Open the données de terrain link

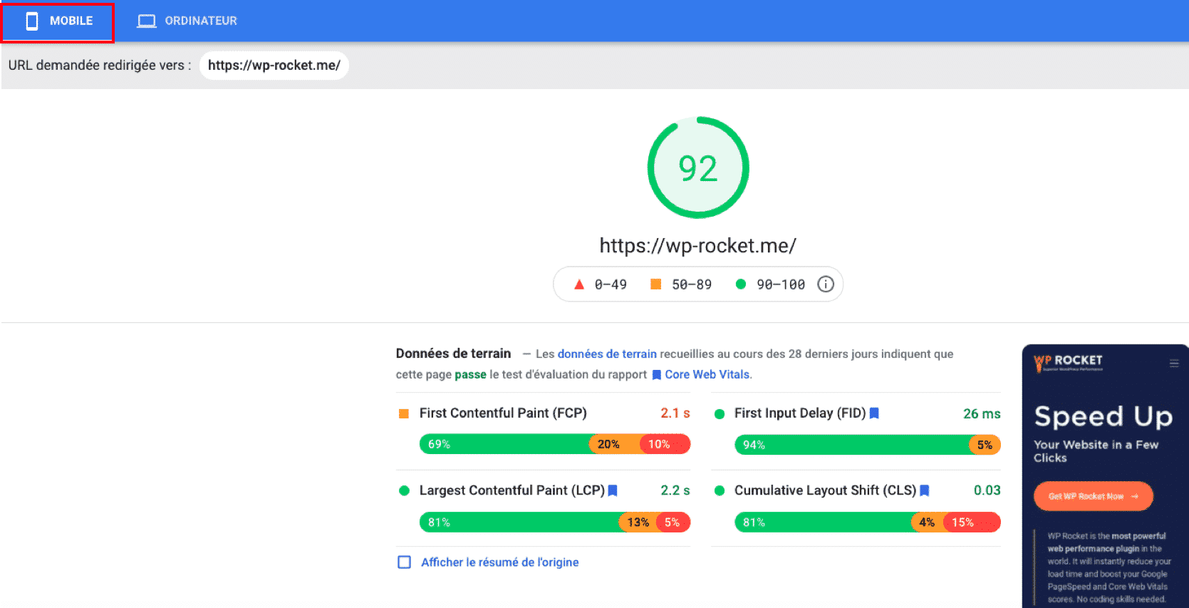[x=607, y=354]
